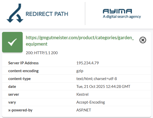Click the gzip value
This screenshot has width=153, height=118.
click(x=80, y=71)
